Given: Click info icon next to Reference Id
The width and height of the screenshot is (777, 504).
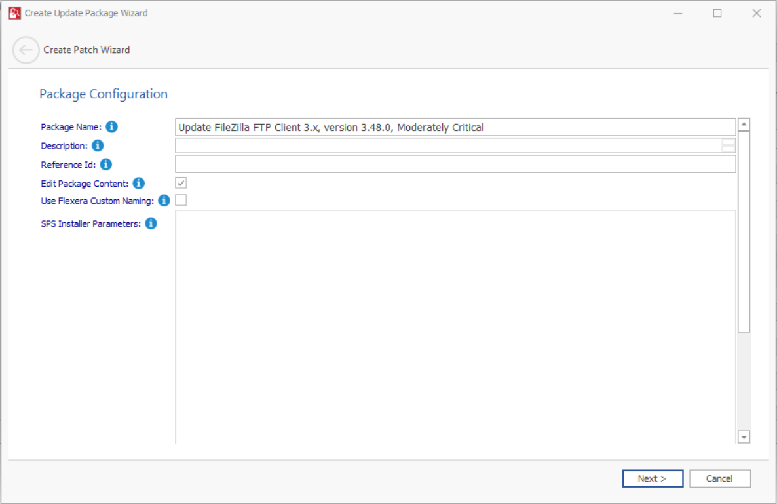Looking at the screenshot, I should tap(105, 165).
